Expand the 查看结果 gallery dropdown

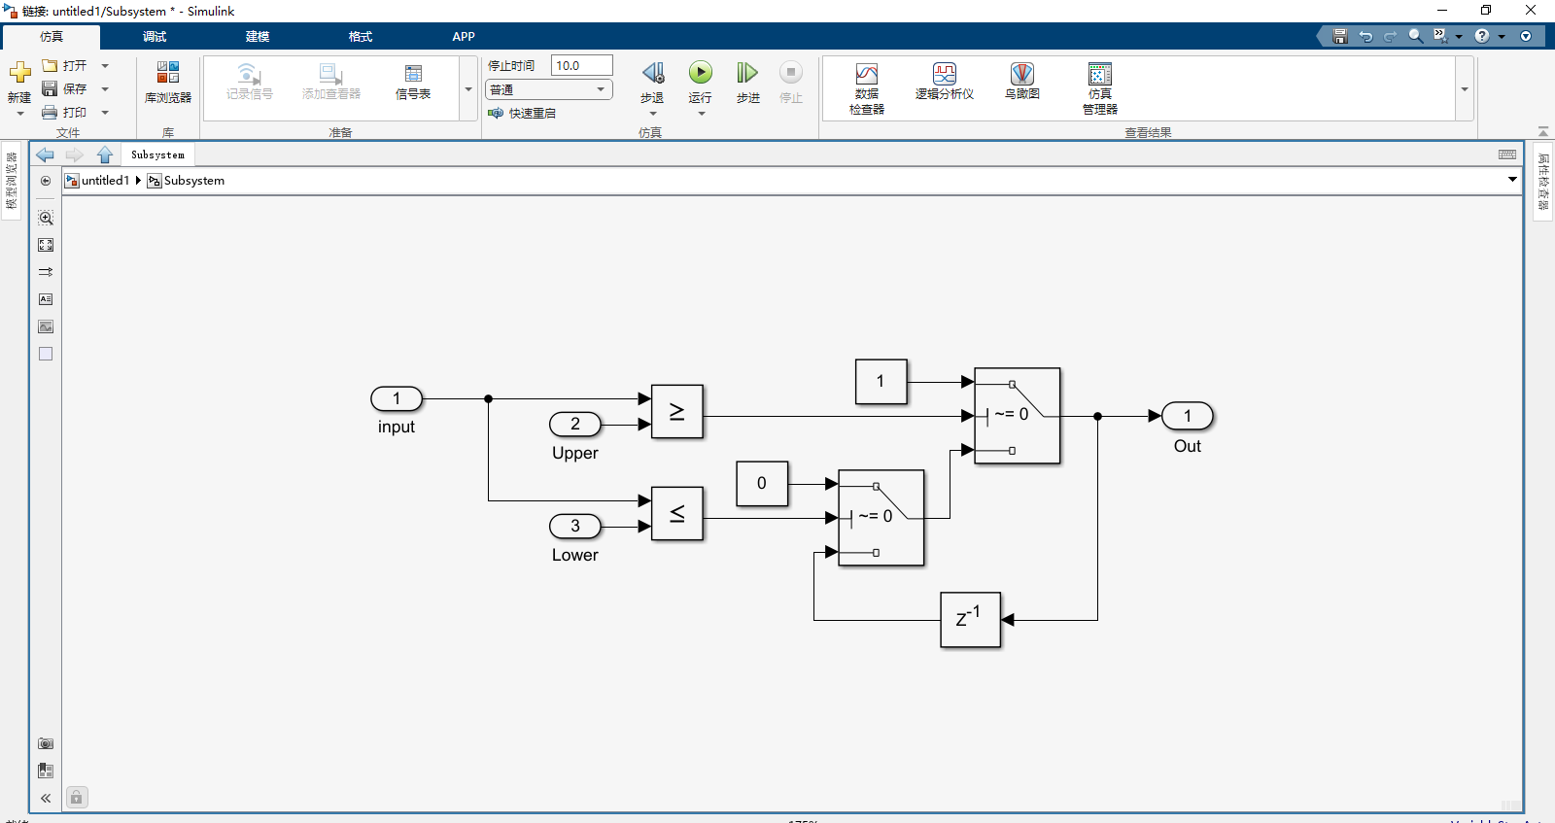1465,88
